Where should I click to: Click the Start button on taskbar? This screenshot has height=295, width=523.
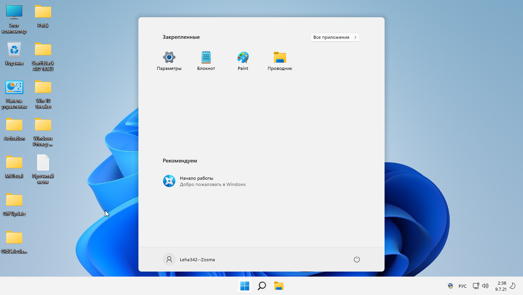(x=245, y=286)
